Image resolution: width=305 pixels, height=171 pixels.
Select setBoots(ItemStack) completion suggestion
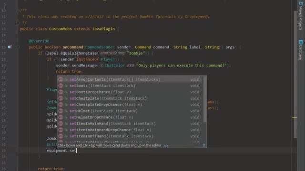(x=130, y=85)
